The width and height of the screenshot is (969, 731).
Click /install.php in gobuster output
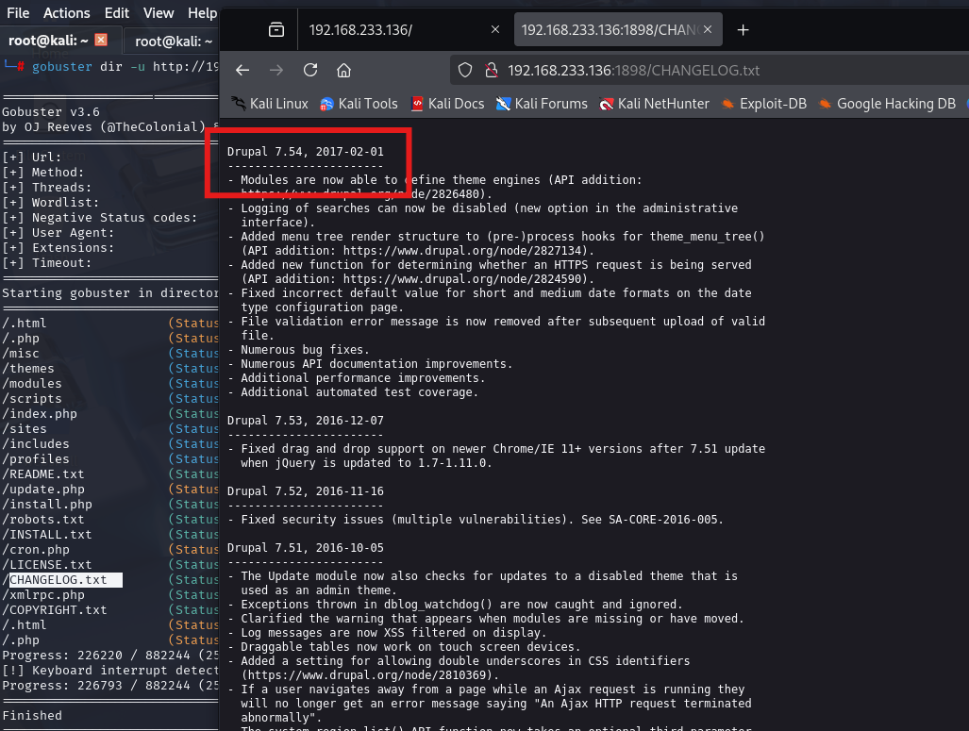pos(47,505)
